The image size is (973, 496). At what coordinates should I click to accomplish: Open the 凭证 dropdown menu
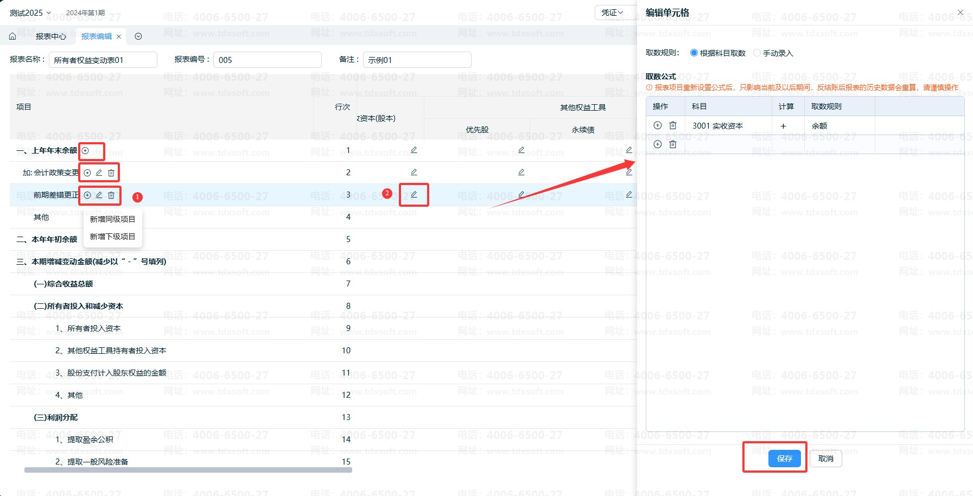pos(612,12)
